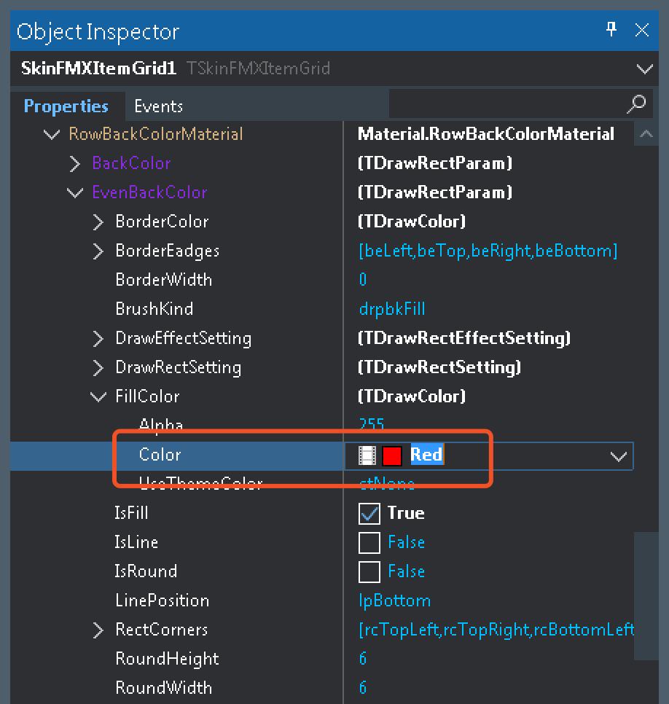Click the pin icon in Object Inspector header

tap(611, 29)
